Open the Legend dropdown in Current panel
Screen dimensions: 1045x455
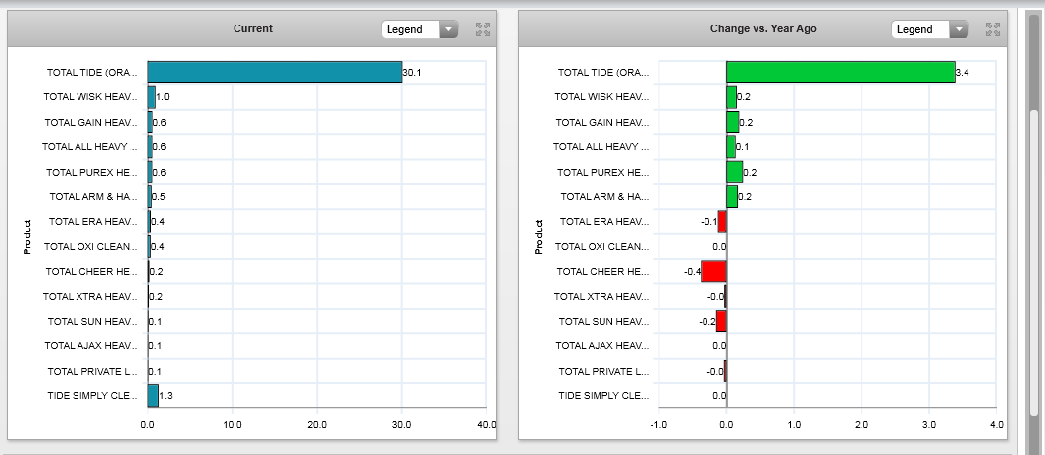[419, 29]
